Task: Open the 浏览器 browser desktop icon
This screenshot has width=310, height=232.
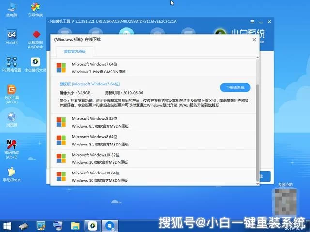Action: [x=12, y=117]
